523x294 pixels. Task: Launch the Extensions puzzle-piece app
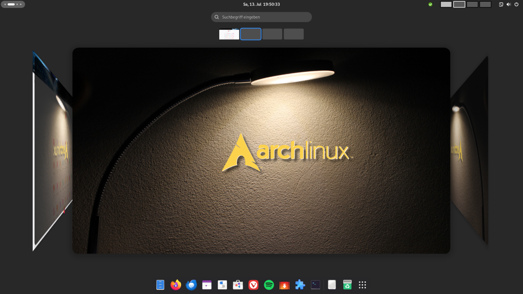point(300,285)
